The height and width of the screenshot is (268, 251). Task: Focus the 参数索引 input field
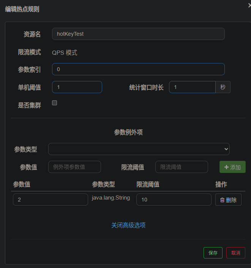pyautogui.click(x=138, y=69)
